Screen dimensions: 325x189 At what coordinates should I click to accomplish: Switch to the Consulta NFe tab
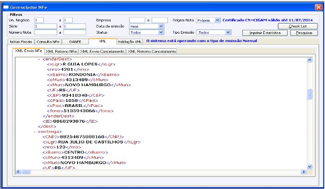(48, 41)
